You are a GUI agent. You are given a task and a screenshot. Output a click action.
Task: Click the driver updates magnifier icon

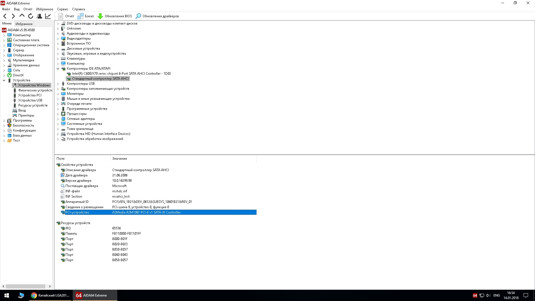point(138,16)
